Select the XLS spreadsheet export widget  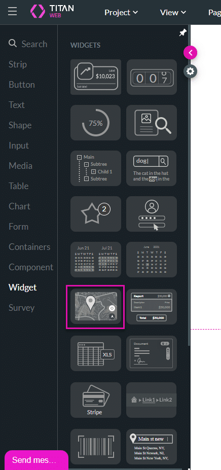(96, 353)
